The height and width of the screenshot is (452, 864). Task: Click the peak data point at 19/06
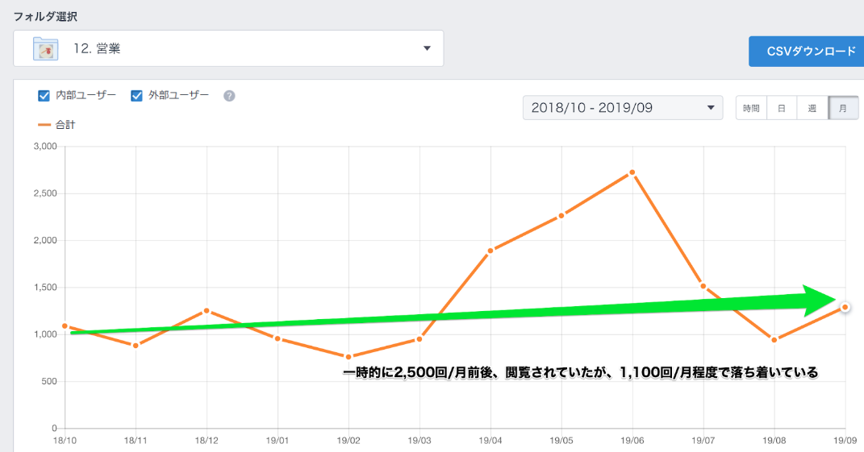(x=632, y=172)
